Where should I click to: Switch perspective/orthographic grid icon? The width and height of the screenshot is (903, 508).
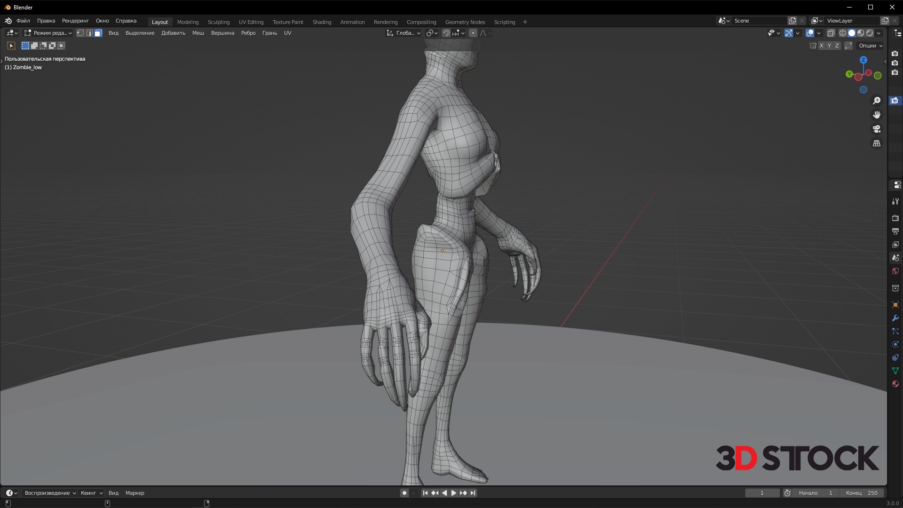[877, 143]
